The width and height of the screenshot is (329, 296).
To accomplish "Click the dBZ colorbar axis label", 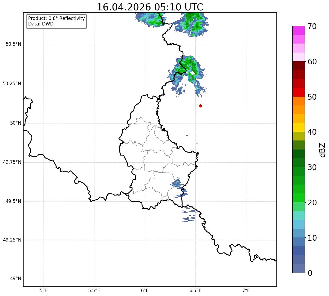I will pyautogui.click(x=322, y=150).
